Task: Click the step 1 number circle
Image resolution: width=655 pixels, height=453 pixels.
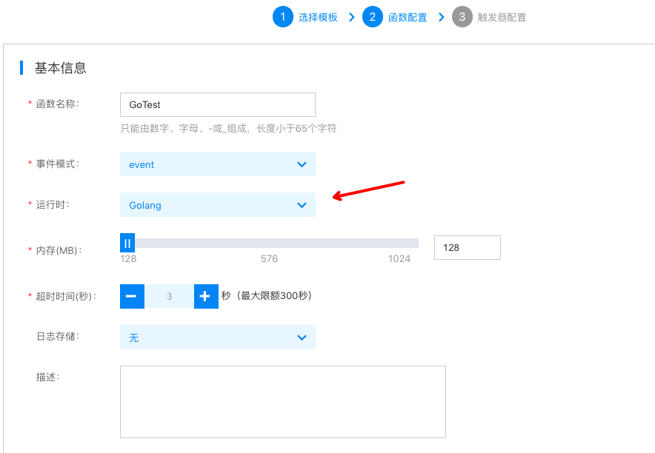Action: point(283,17)
